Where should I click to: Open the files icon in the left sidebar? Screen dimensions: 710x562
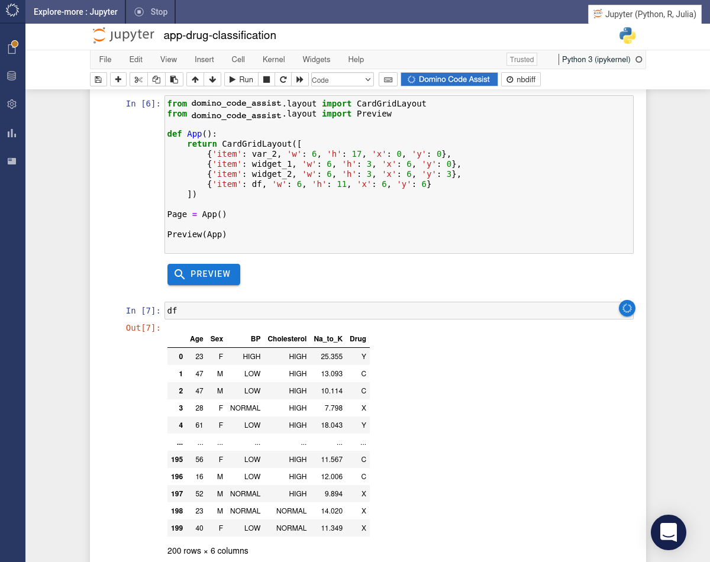(12, 48)
